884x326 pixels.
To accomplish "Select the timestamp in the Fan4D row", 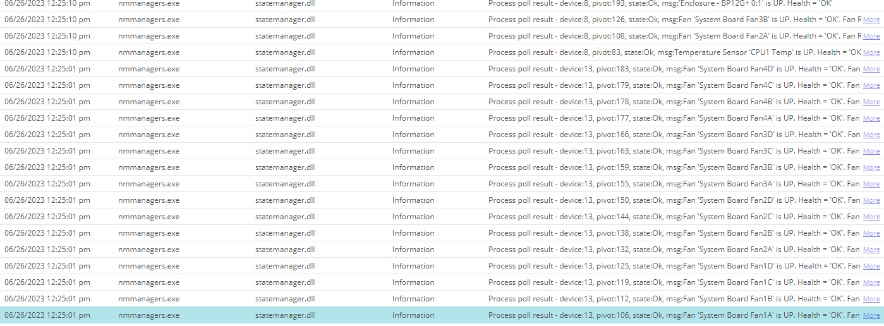I will 47,69.
